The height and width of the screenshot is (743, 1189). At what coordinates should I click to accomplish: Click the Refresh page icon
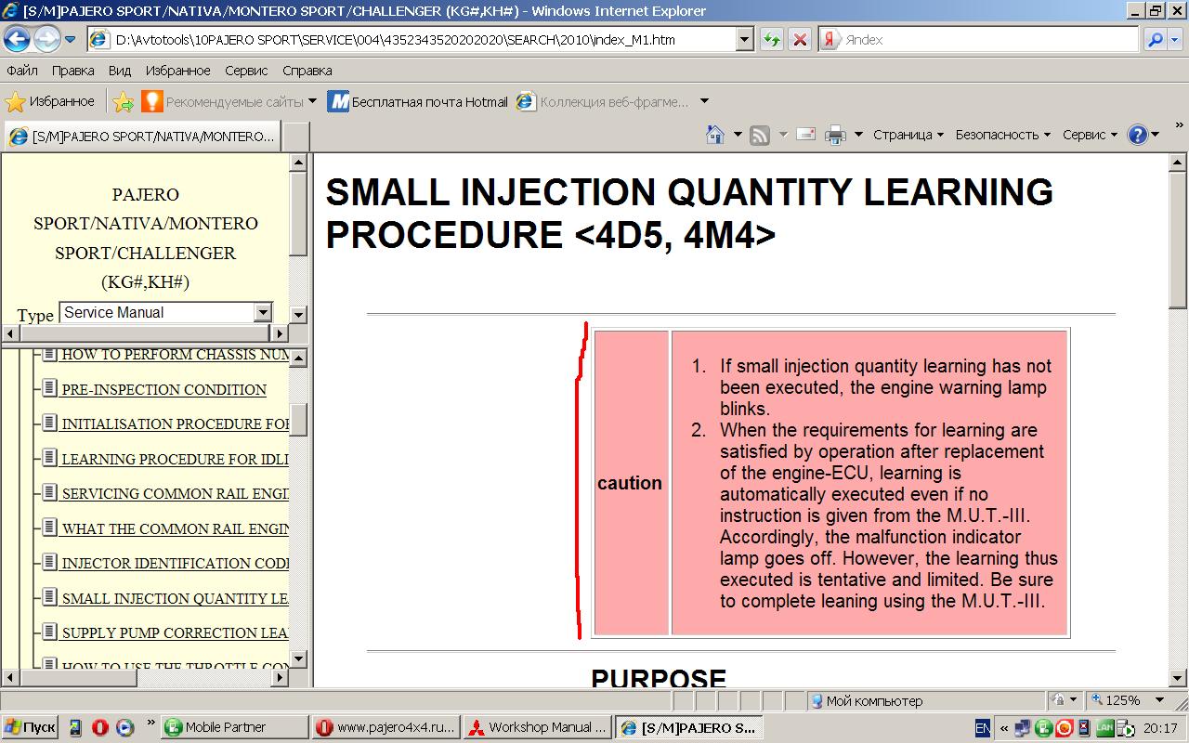771,40
